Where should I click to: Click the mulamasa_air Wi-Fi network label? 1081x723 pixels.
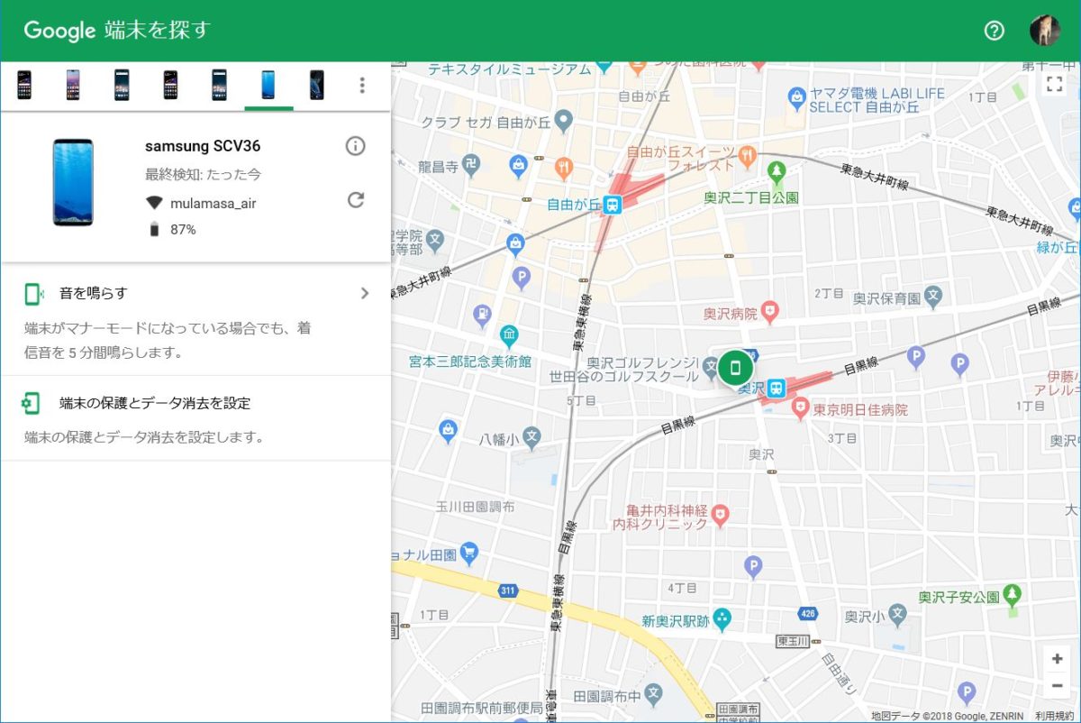point(213,204)
